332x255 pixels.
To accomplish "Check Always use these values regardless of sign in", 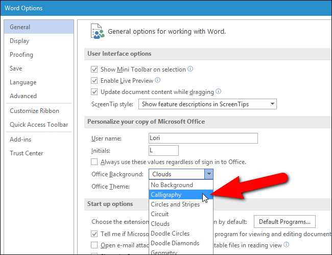I will point(94,162).
